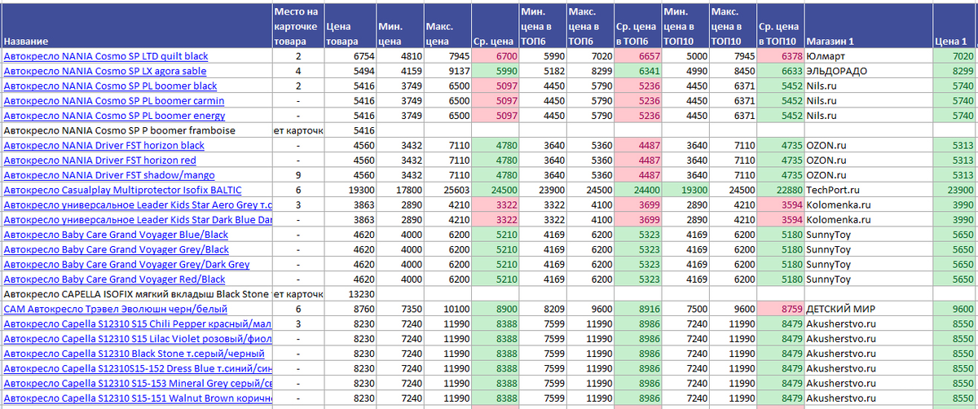Select the minimum price cell 17800

point(400,189)
